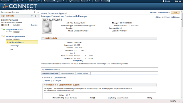This screenshot has height=103, width=183.
Task: Click the Print link text
Action: 160,17
